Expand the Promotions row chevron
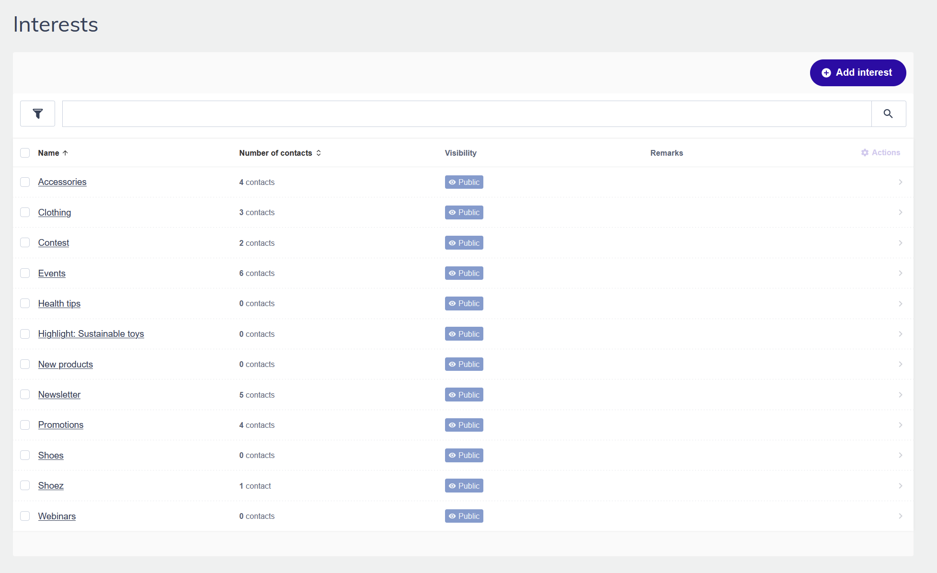This screenshot has width=937, height=573. coord(900,425)
